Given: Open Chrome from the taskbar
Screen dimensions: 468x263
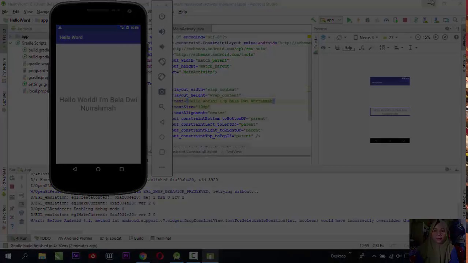Looking at the screenshot, I should click(x=143, y=256).
